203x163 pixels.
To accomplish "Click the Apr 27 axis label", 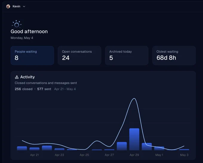I will [109, 155].
